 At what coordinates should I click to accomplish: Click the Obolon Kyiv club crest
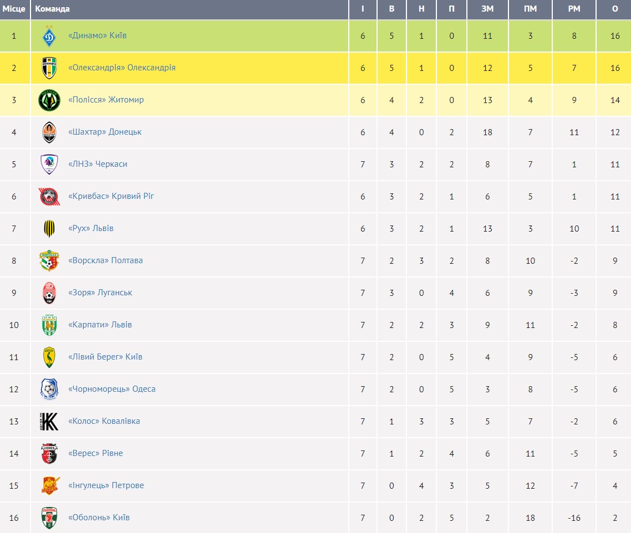(49, 517)
